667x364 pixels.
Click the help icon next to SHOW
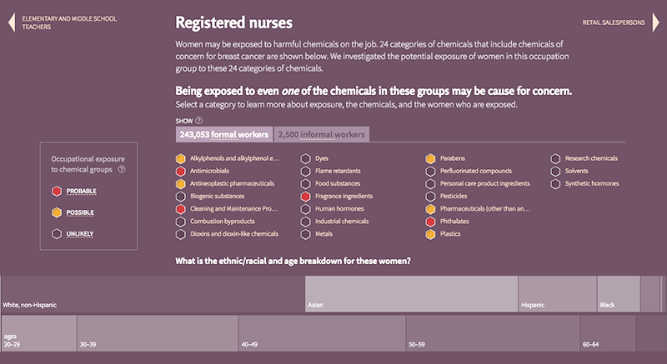[198, 121]
